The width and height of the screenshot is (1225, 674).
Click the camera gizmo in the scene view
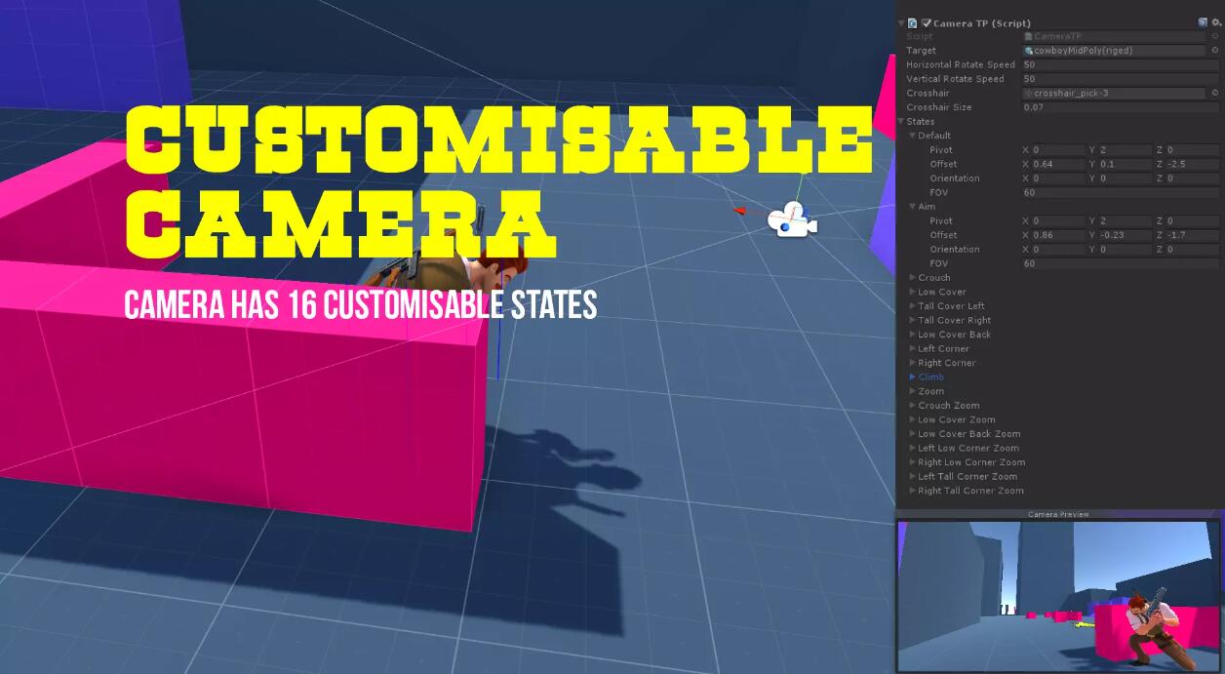pos(792,220)
